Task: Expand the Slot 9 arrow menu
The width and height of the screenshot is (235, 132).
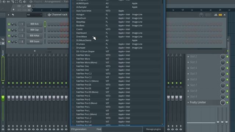Action: click(188, 97)
